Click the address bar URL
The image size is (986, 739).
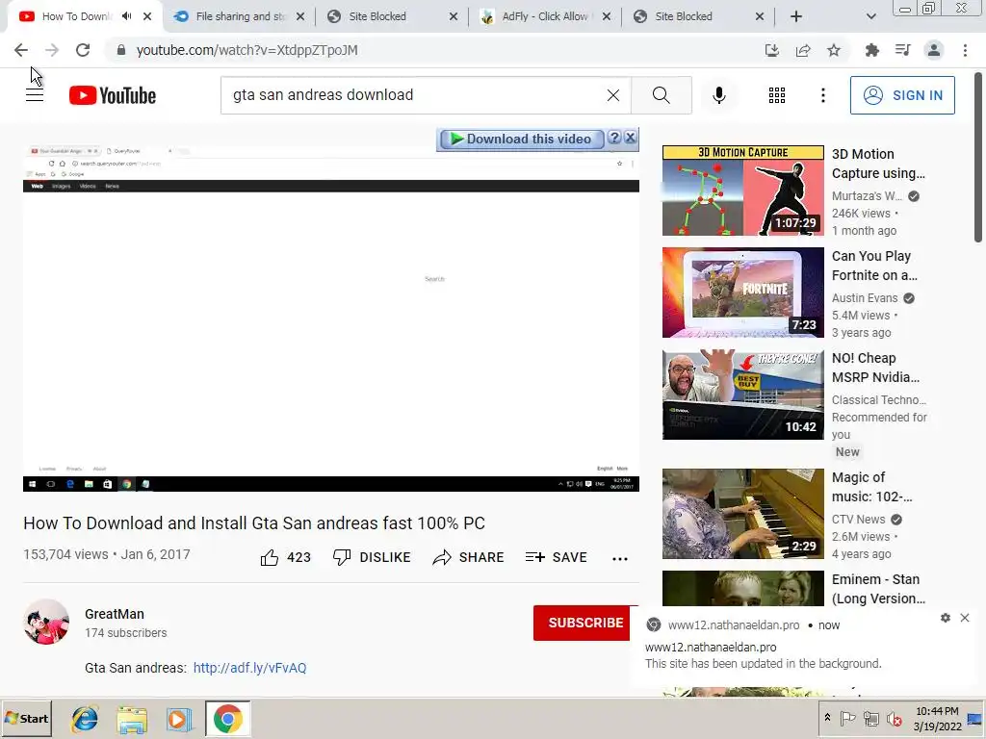[x=247, y=50]
